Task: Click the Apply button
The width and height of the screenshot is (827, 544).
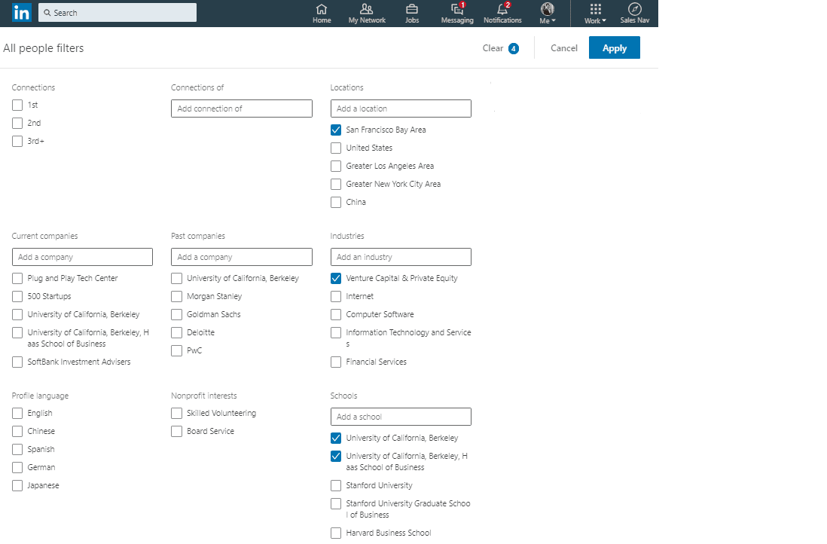Action: pos(614,47)
